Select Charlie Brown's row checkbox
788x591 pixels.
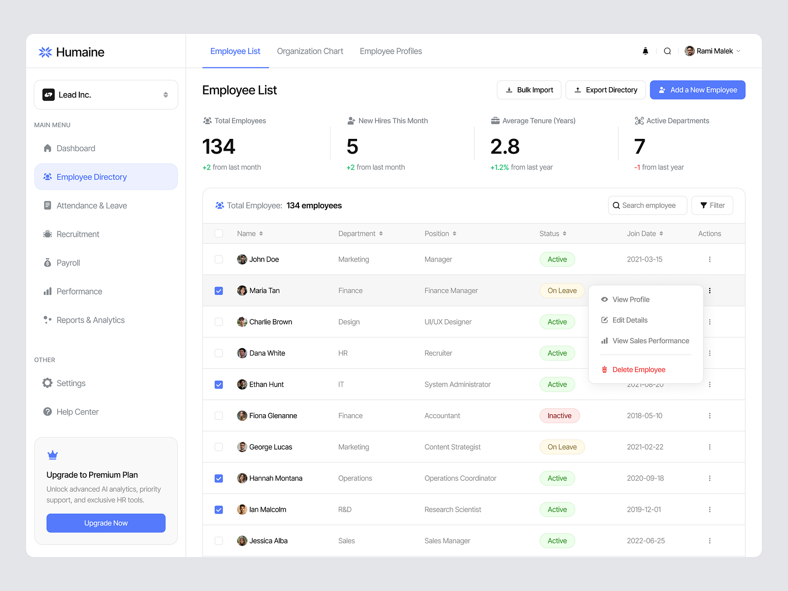(x=219, y=322)
